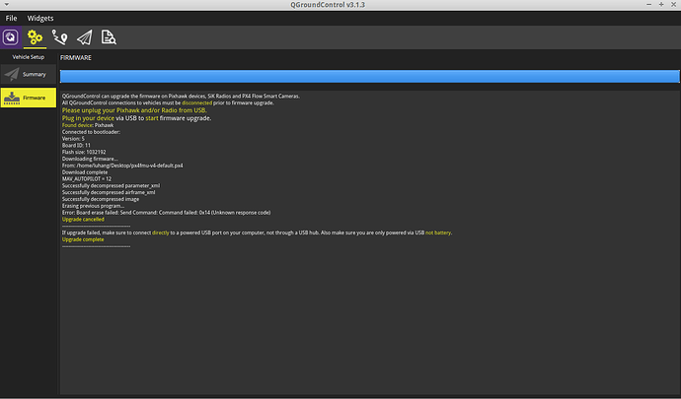Click the 'Upgrade cancelled' log line

pyautogui.click(x=83, y=220)
